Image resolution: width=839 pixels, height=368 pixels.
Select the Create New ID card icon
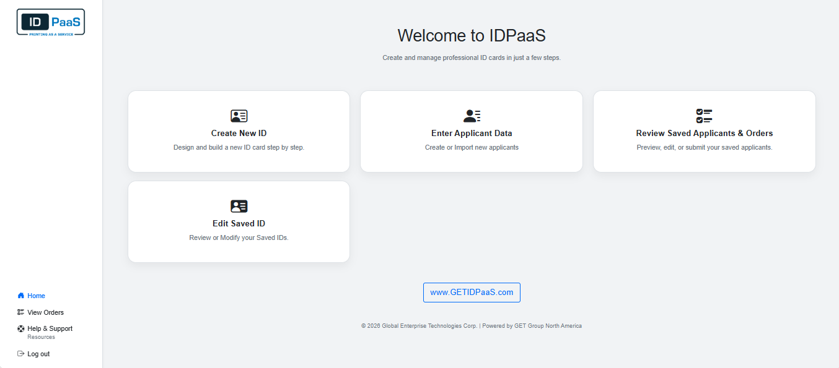pos(239,115)
